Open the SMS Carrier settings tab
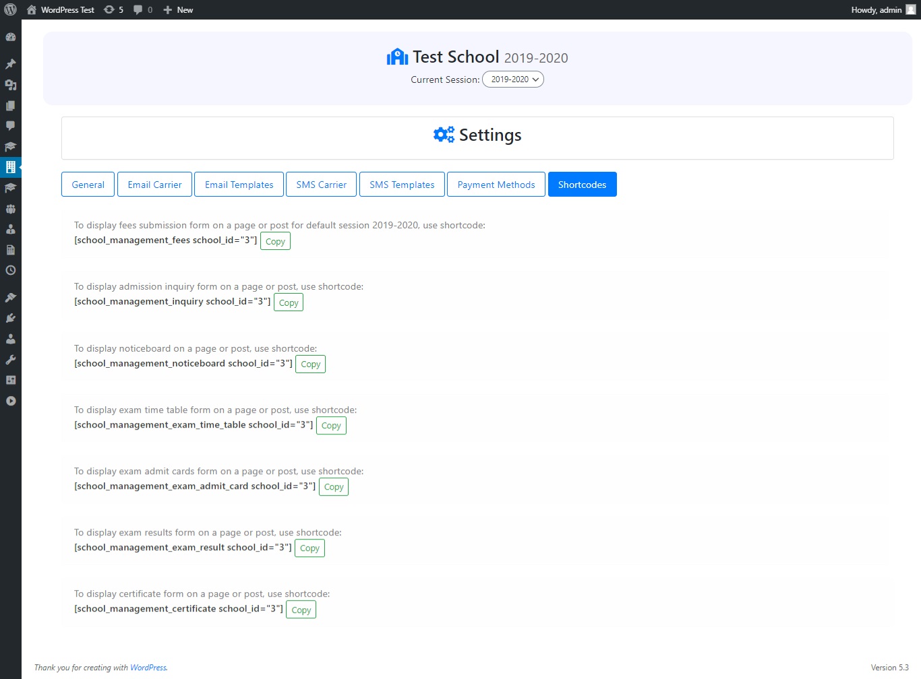Viewport: 921px width, 679px height. click(321, 184)
